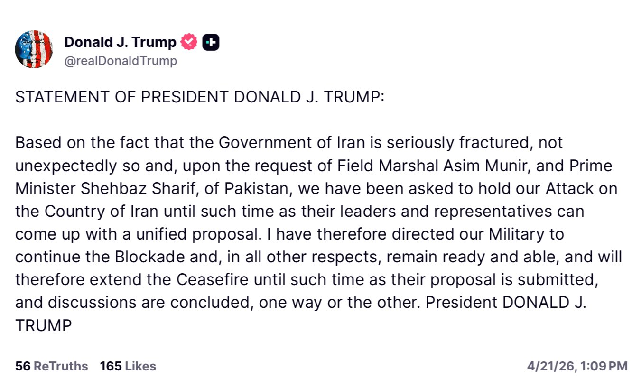Click the 165 Likes count number
632x388 pixels.
coord(111,366)
